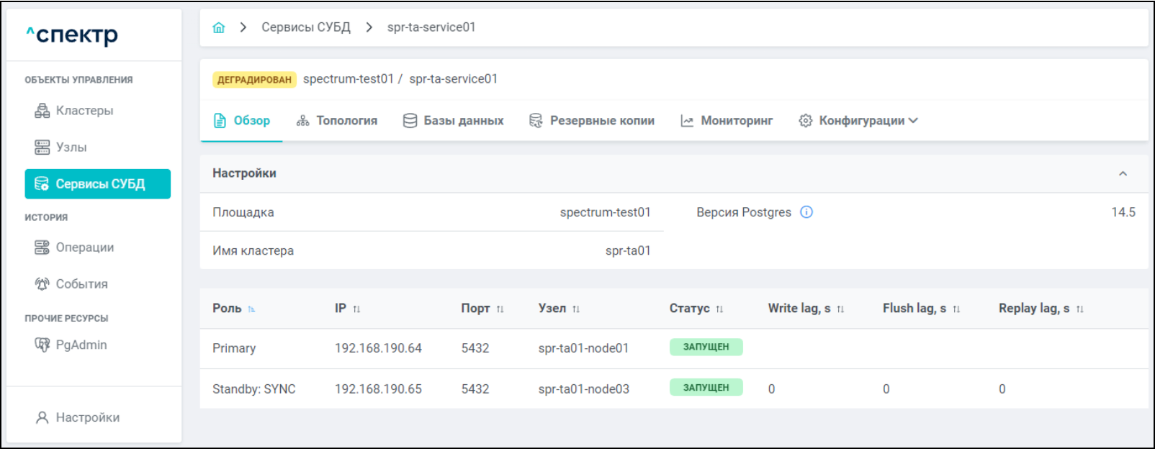Click the home icon in breadcrumb
This screenshot has height=449, width=1155.
(x=219, y=27)
